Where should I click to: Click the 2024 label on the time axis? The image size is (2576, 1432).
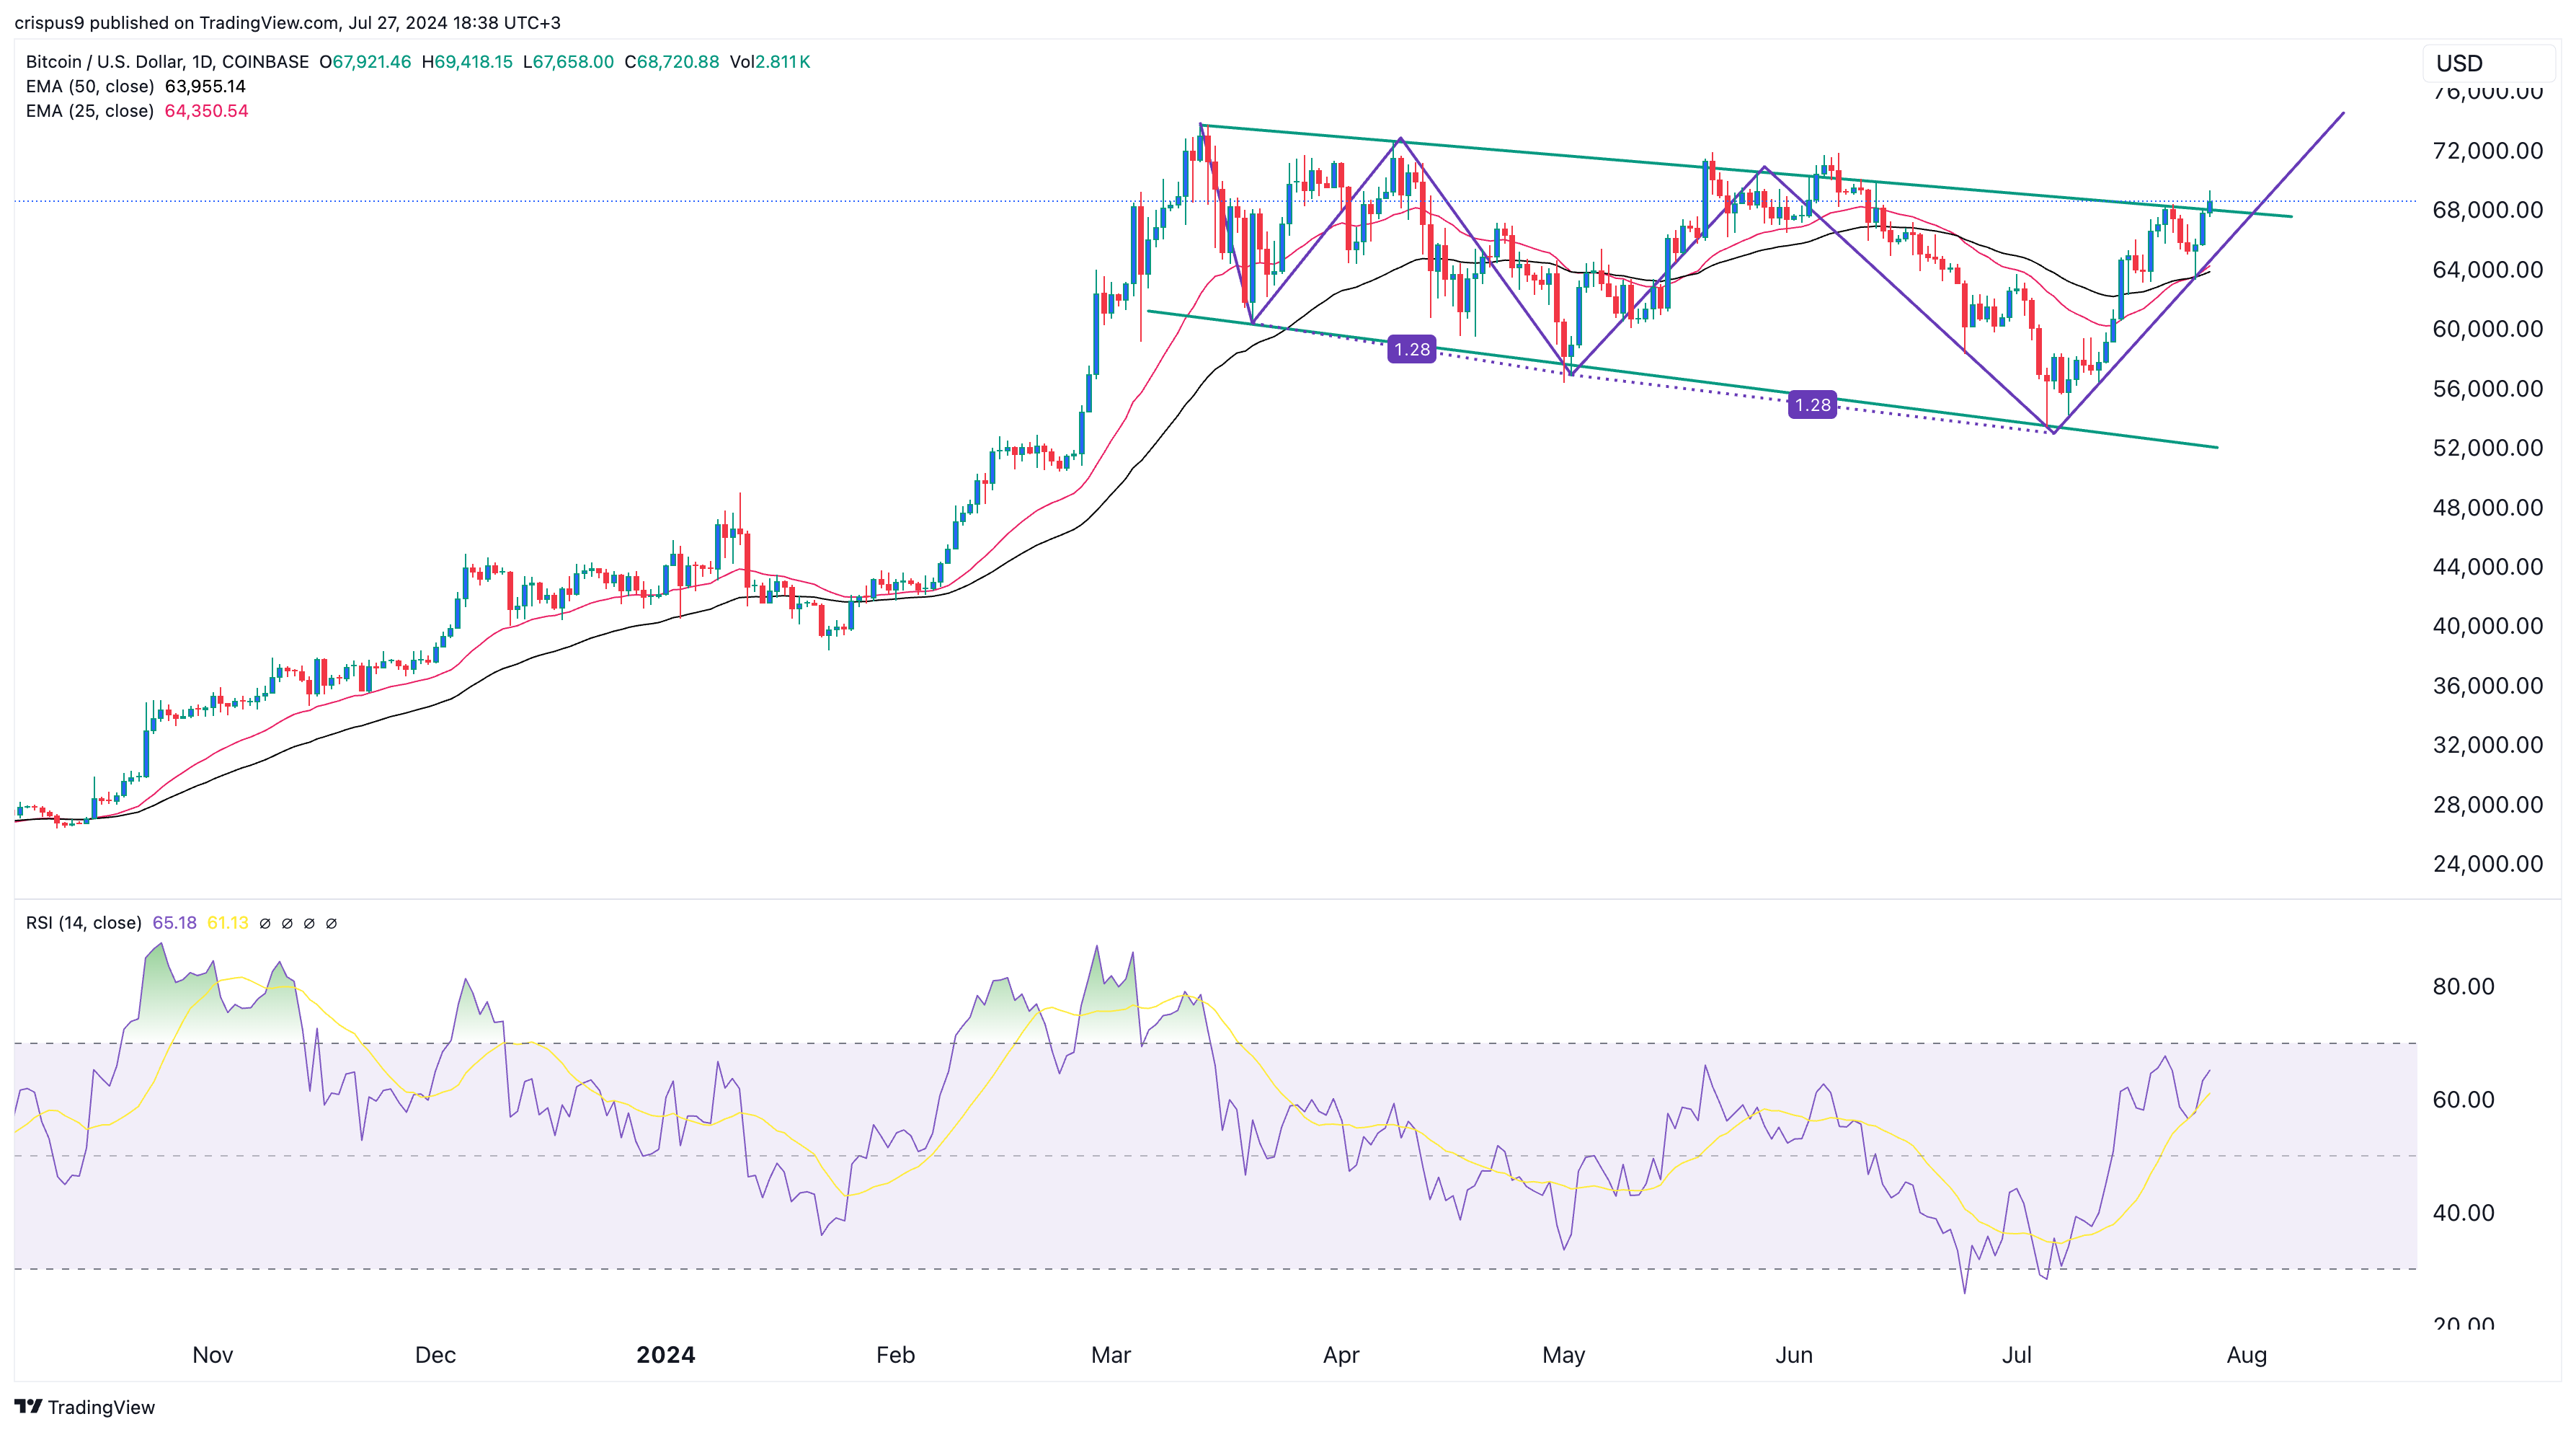pyautogui.click(x=666, y=1354)
